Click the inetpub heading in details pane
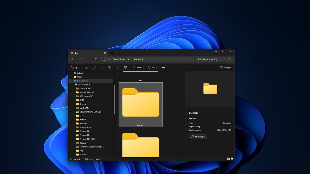This screenshot has height=174, width=310. (194, 113)
